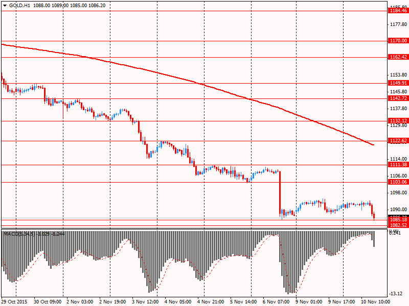The height and width of the screenshot is (306, 409).
Task: Click the 1114.00 price axis value
Action: [x=398, y=159]
